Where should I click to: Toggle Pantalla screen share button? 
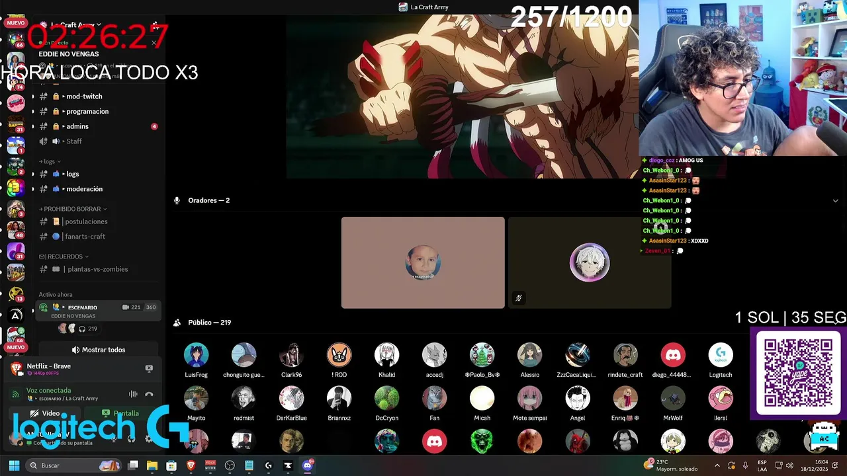(x=120, y=413)
